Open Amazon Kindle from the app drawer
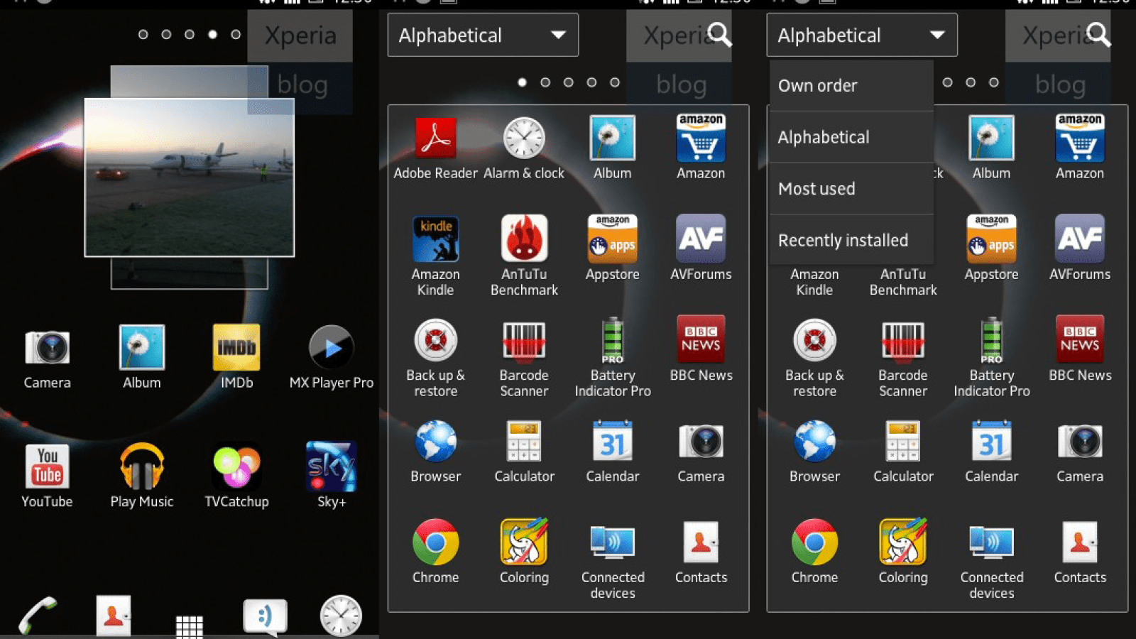 [435, 238]
